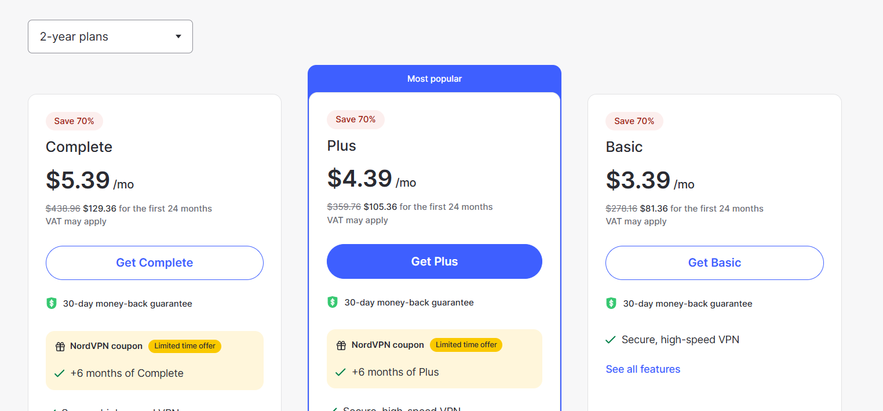The height and width of the screenshot is (411, 883).
Task: Click the gift icon in Plus coupon box
Action: 341,345
